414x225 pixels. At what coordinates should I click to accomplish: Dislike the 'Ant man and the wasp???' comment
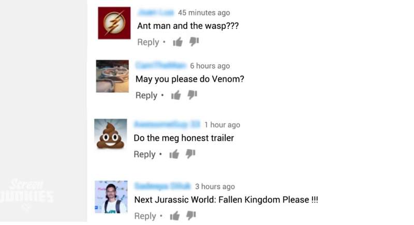pos(194,41)
